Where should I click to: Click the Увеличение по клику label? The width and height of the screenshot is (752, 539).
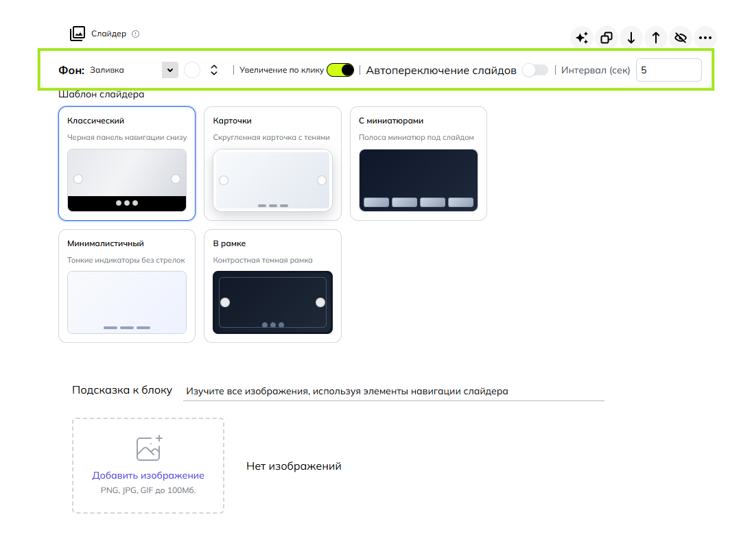[x=281, y=70]
